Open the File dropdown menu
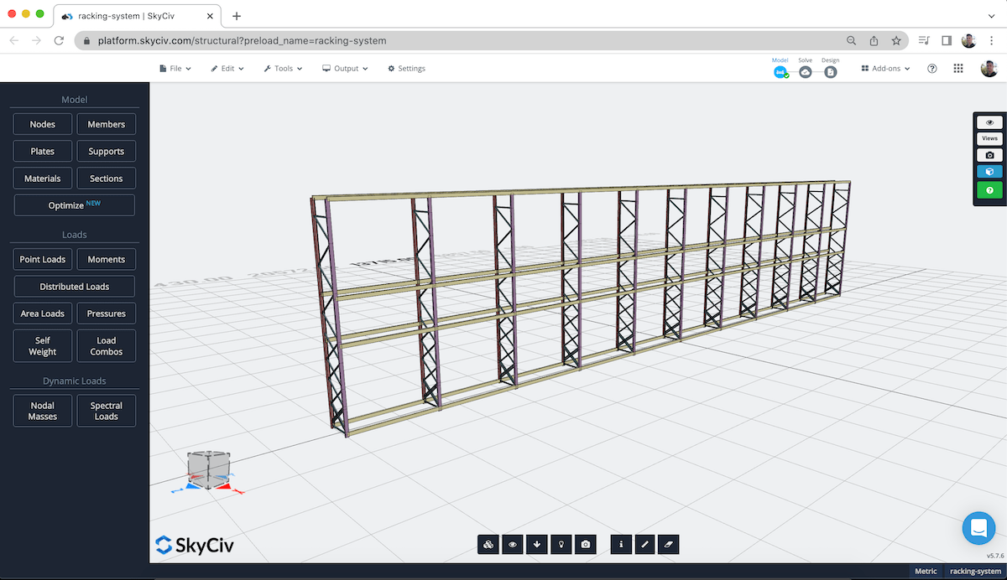1007x580 pixels. [x=175, y=68]
